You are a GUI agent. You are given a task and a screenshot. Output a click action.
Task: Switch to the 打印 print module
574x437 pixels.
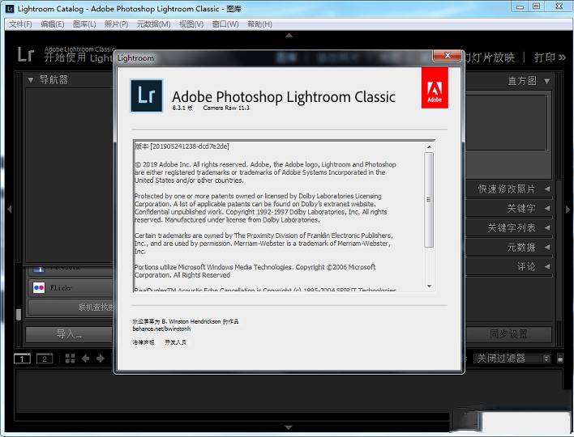(544, 57)
